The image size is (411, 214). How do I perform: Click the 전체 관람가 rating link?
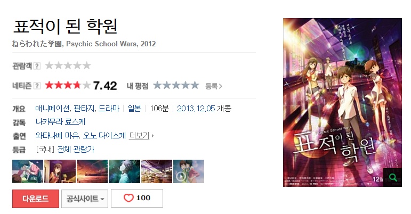pos(76,150)
